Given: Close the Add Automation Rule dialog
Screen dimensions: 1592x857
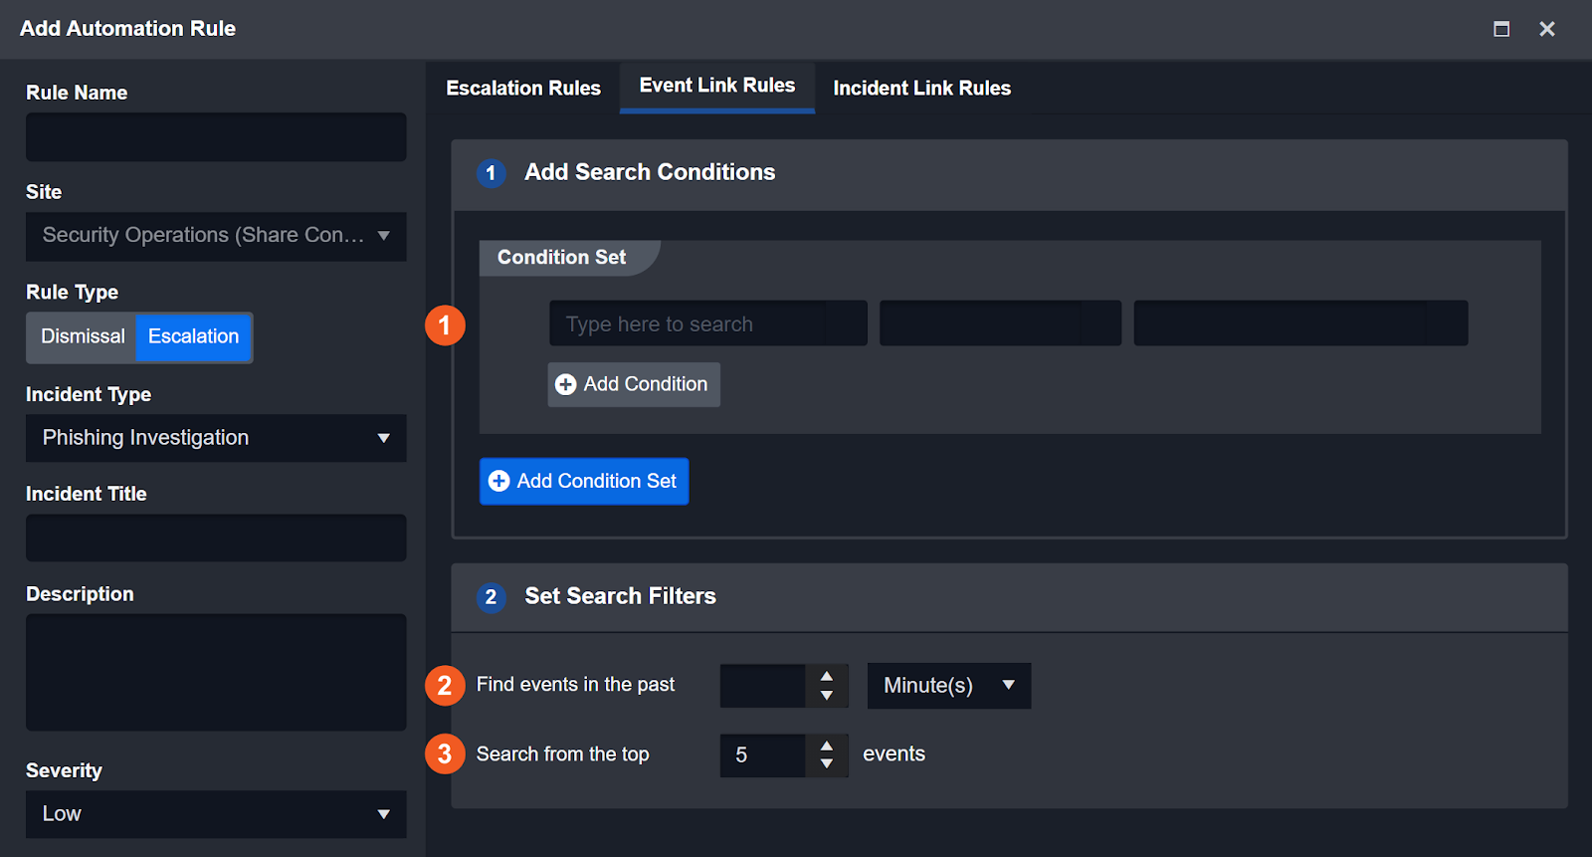Looking at the screenshot, I should click(x=1547, y=29).
